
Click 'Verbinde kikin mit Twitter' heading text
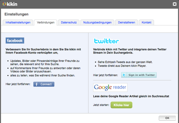pos(130,51)
